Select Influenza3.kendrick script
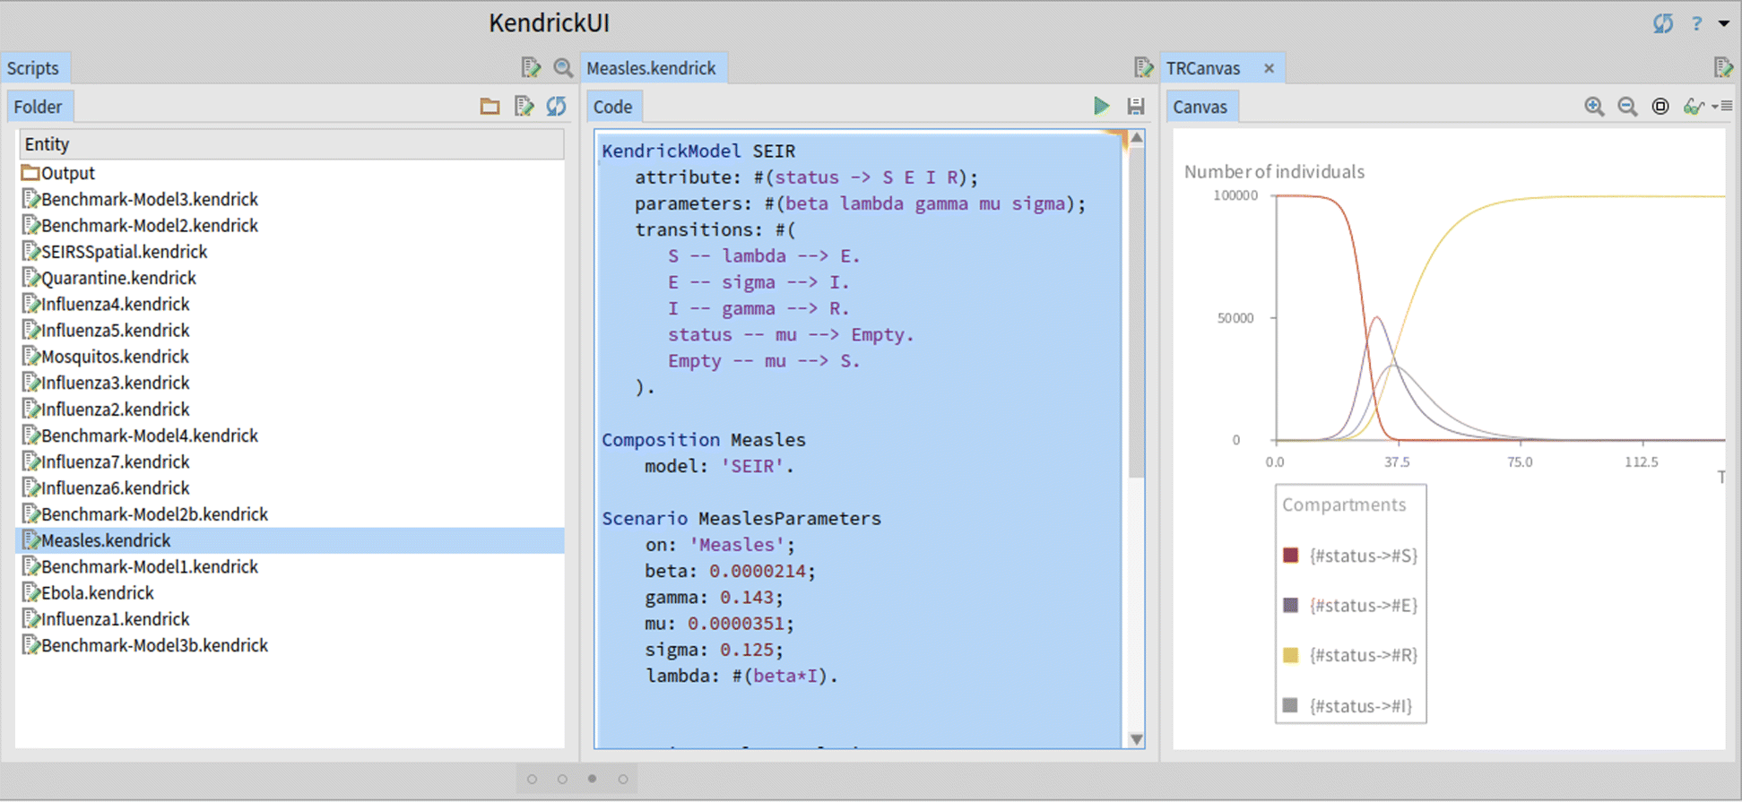The image size is (1742, 802). coord(106,383)
